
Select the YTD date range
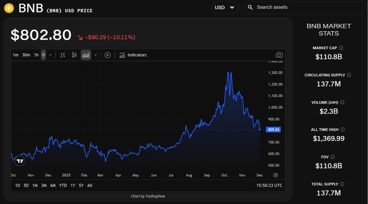pos(63,185)
